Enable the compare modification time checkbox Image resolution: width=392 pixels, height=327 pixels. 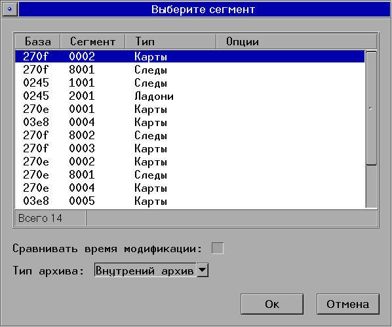pyautogui.click(x=217, y=248)
